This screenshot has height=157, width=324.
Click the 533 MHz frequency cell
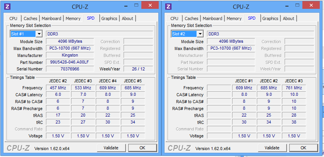[83, 88]
